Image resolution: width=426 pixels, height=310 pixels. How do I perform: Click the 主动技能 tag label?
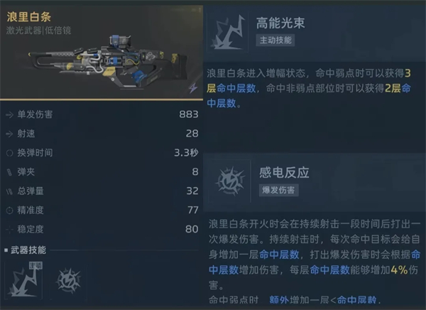point(275,41)
